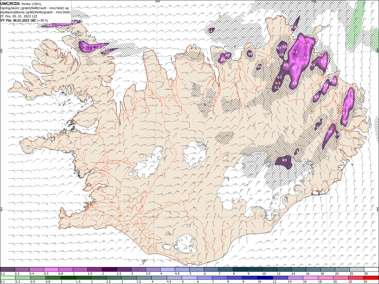
Task: Click the deep blue swatch labeled 10, lower row
Action: tap(265, 278)
